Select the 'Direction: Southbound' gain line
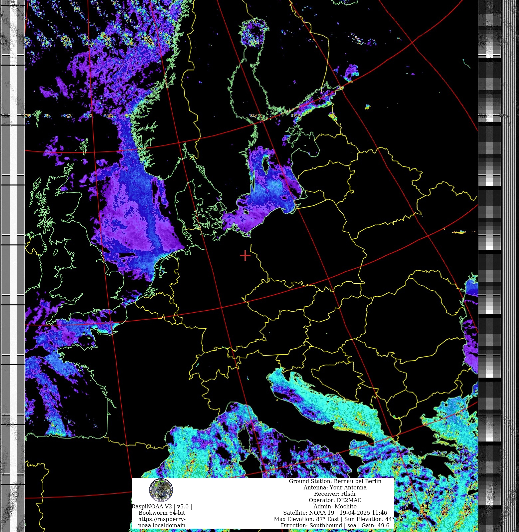 pos(335,525)
